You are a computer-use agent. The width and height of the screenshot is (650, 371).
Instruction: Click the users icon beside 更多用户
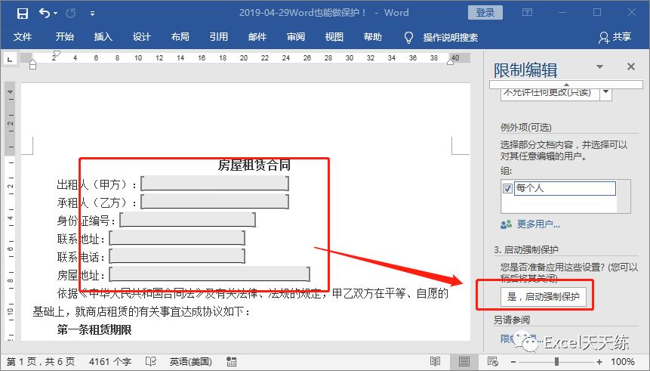(506, 224)
